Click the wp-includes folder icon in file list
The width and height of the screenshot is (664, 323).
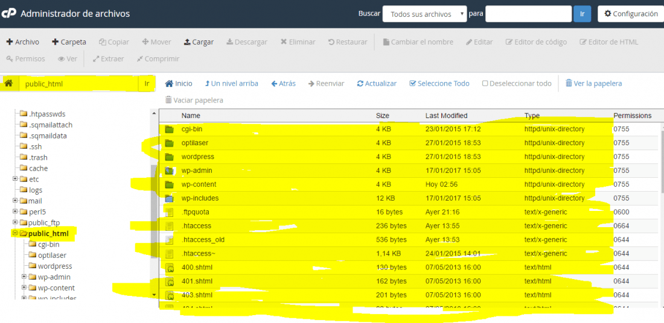[x=170, y=198]
